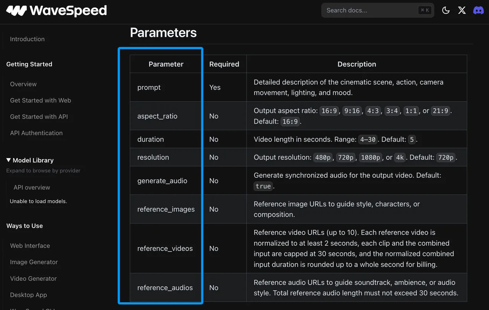Select the generate_audio parameter cell
Viewport: 489px width, 310px height.
166,181
